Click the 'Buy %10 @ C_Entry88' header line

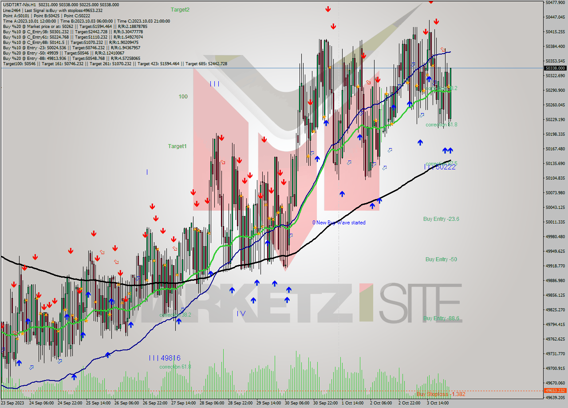pos(71,43)
